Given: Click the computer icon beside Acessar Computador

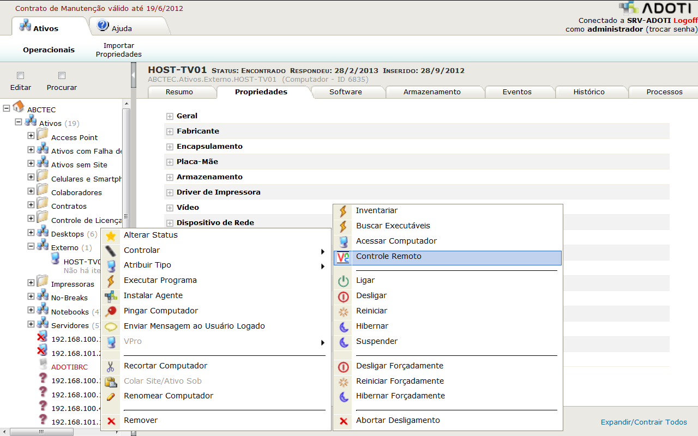Looking at the screenshot, I should click(344, 242).
